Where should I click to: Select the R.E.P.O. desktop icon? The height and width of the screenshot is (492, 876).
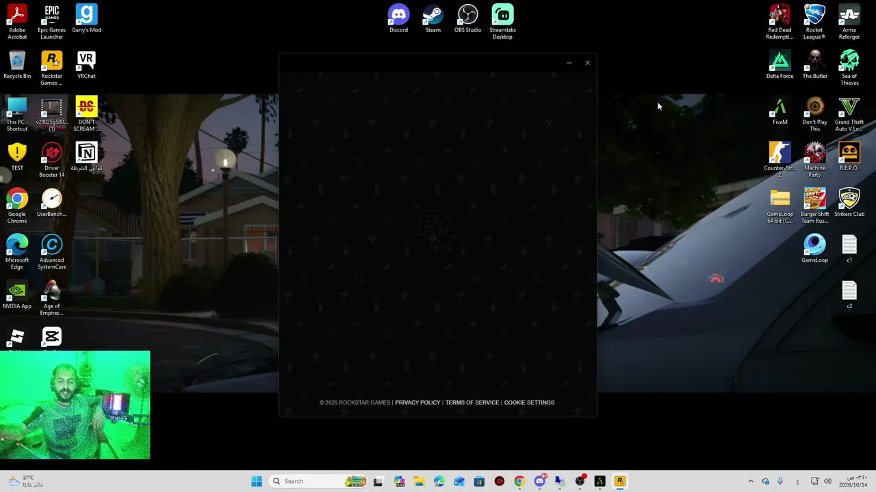coord(849,156)
